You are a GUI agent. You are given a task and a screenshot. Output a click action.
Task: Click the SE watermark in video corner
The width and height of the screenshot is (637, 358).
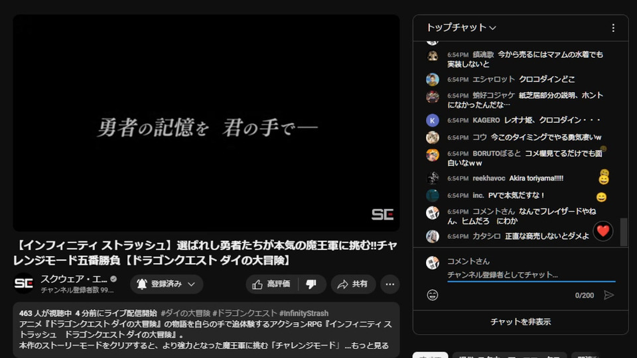pyautogui.click(x=382, y=214)
